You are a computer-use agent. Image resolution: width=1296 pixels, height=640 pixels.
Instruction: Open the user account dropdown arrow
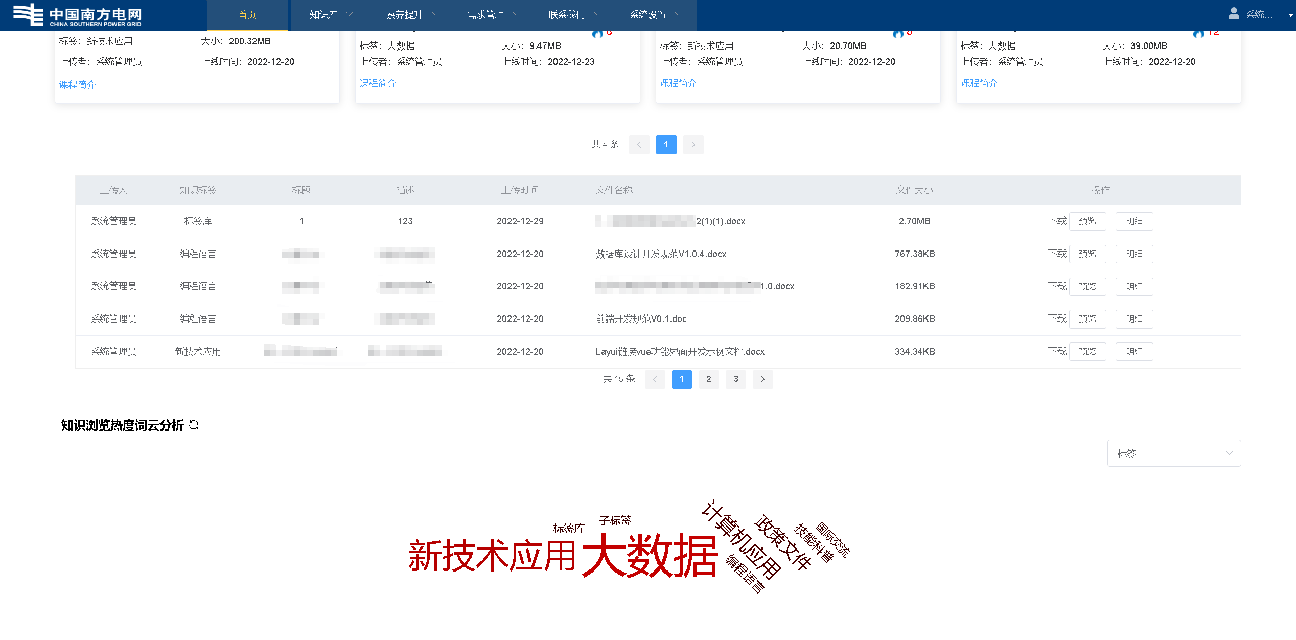(x=1290, y=15)
